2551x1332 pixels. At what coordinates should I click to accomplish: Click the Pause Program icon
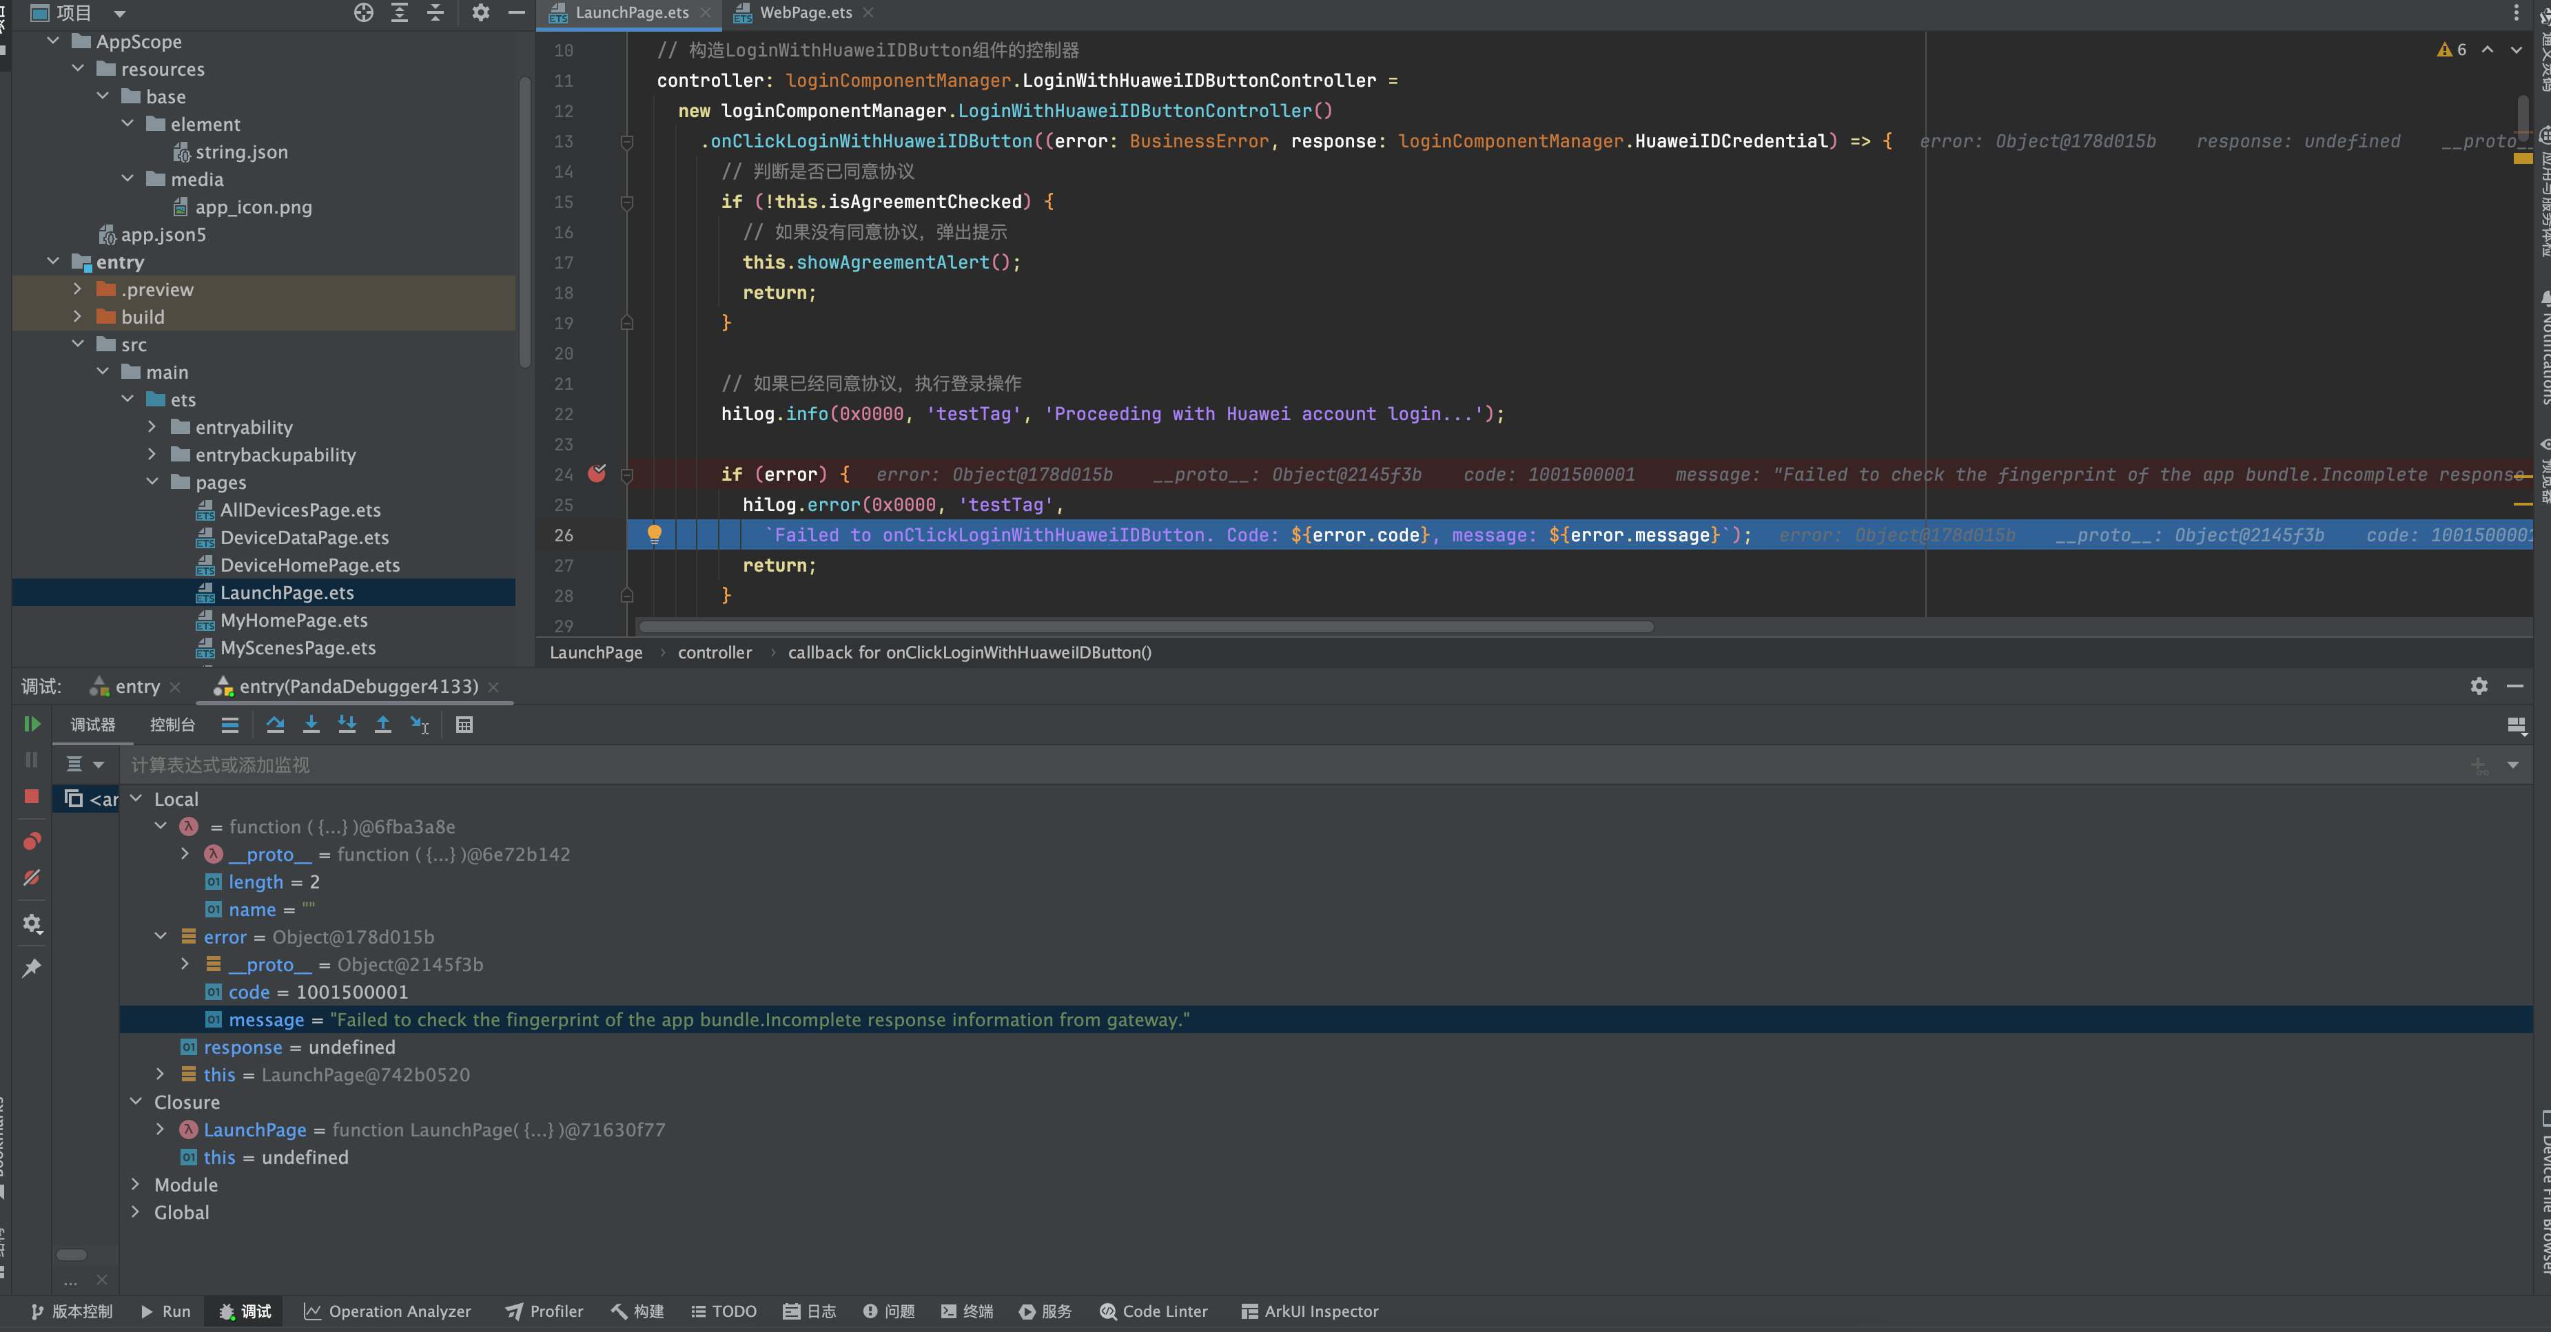point(32,760)
